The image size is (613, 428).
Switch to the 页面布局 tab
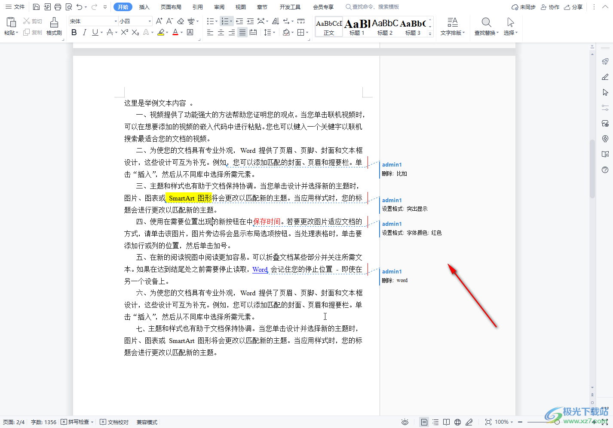(x=171, y=7)
